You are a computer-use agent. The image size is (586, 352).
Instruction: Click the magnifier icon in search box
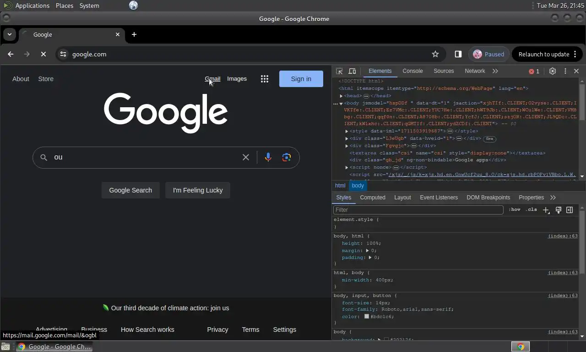click(43, 157)
